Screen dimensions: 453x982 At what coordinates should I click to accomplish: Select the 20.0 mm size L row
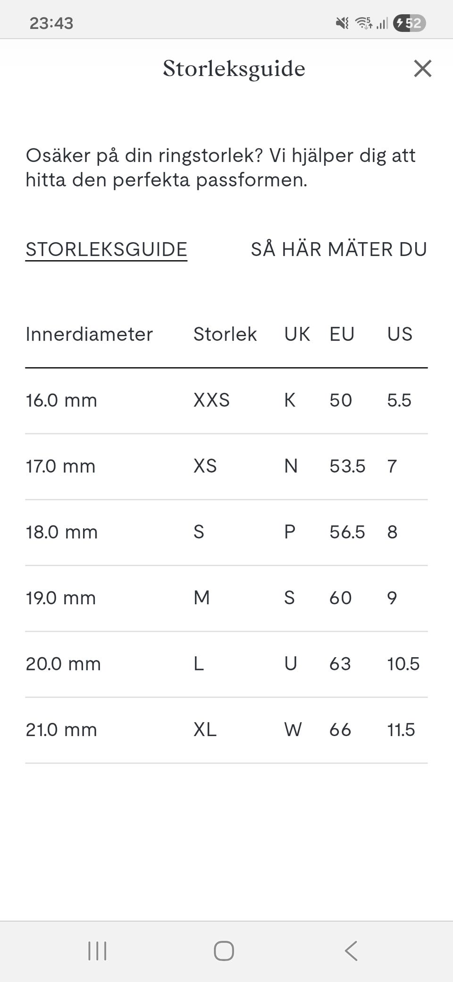point(226,664)
